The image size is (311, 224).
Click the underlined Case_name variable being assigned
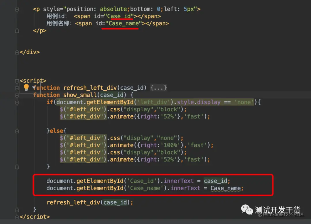[225, 188]
